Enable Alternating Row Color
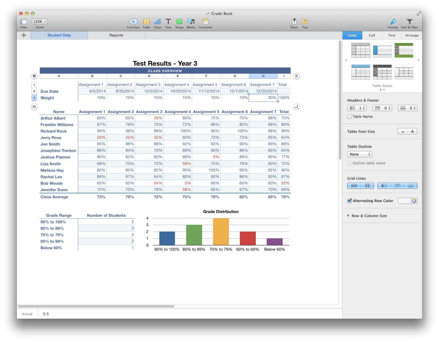 click(x=349, y=200)
